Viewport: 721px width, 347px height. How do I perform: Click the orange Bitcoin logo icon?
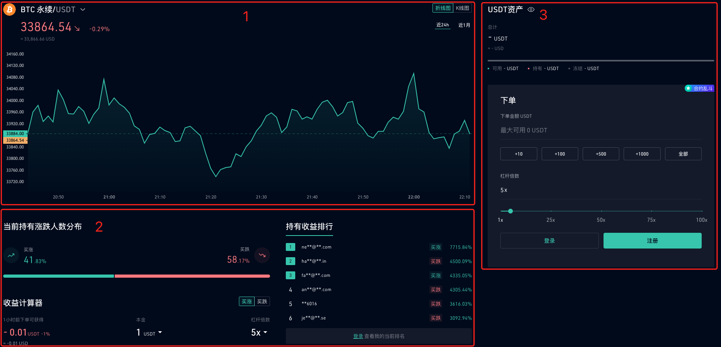[9, 9]
